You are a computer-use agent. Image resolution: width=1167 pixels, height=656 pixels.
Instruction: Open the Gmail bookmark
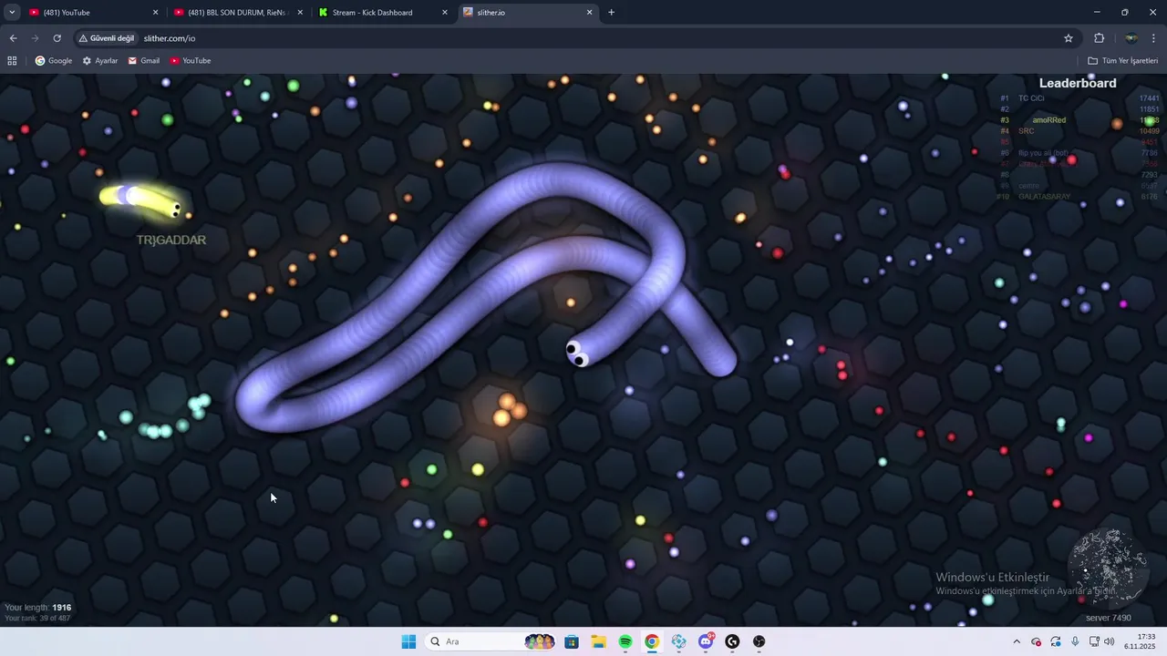144,61
